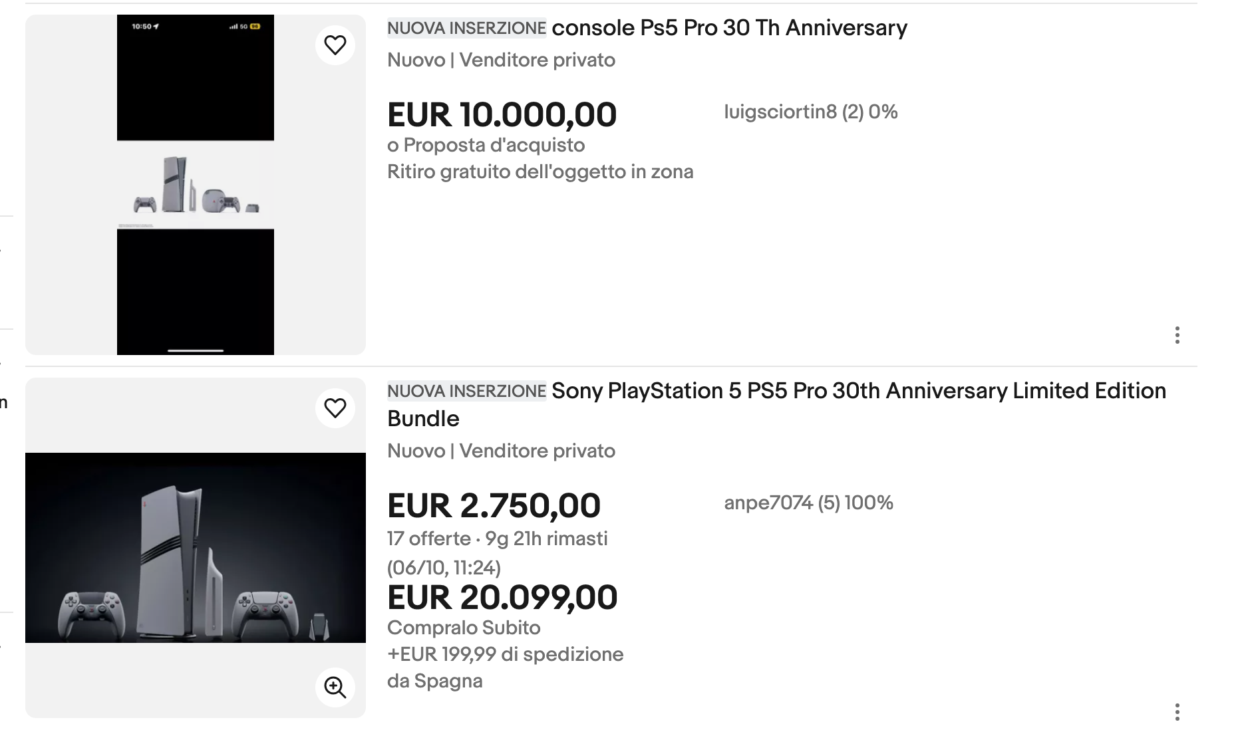Open Sony PlayStation 5 PS5 Pro Bundle title
The image size is (1248, 734).
click(858, 391)
